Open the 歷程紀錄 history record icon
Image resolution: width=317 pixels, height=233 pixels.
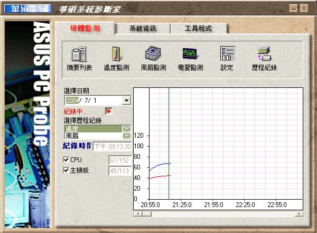(265, 59)
